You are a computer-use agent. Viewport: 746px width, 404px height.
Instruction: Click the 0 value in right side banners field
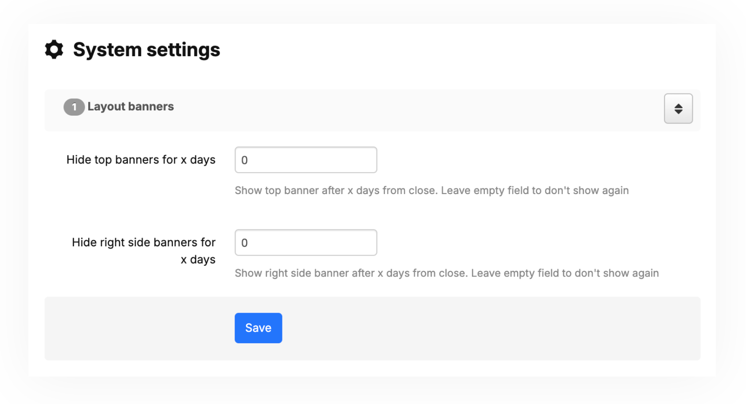pyautogui.click(x=244, y=243)
